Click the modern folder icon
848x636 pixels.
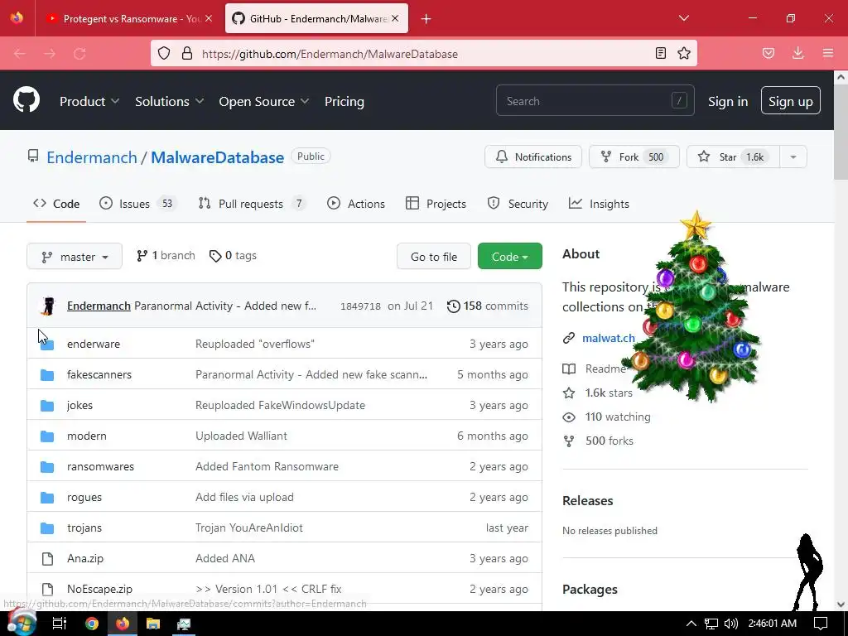(47, 436)
